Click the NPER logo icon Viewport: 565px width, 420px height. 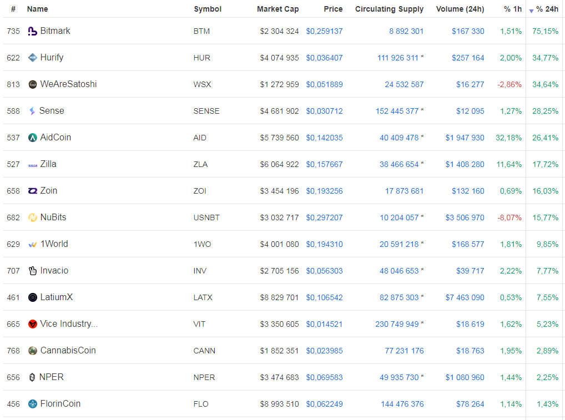tap(32, 377)
